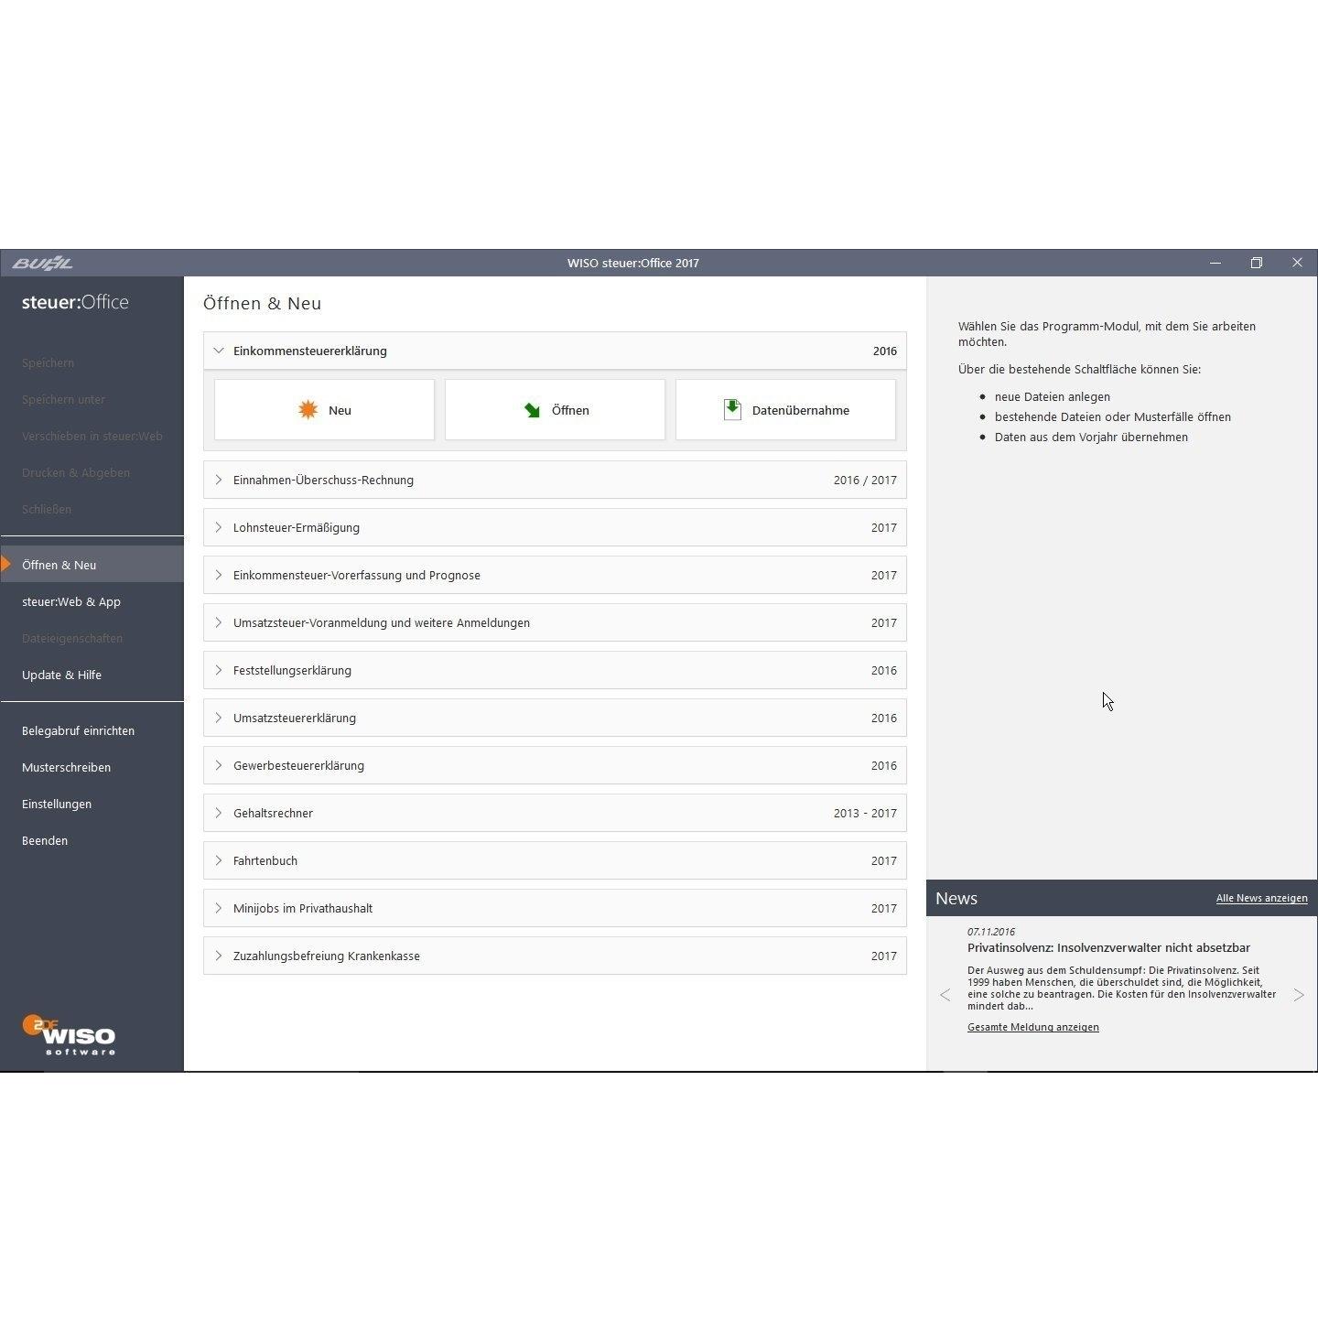1318x1318 pixels.
Task: Expand Zuzahlungsbefreiung Krankenkasse row
Action: point(219,956)
